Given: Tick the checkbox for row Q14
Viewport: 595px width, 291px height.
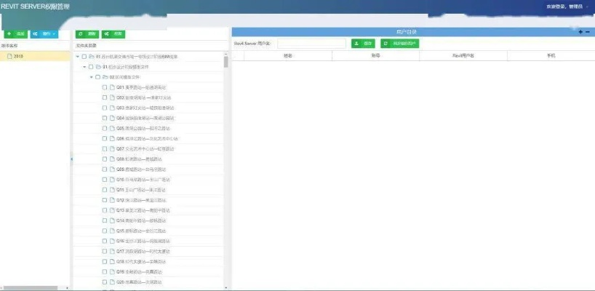Looking at the screenshot, I should click(x=105, y=220).
